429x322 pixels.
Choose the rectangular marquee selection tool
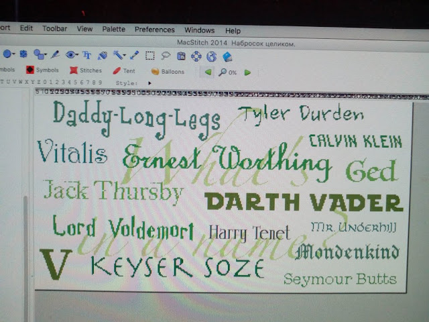coord(150,56)
